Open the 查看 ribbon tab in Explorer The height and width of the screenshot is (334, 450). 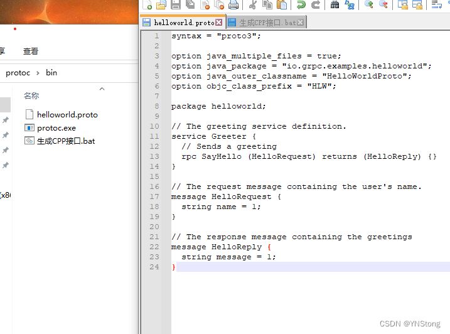pos(31,51)
